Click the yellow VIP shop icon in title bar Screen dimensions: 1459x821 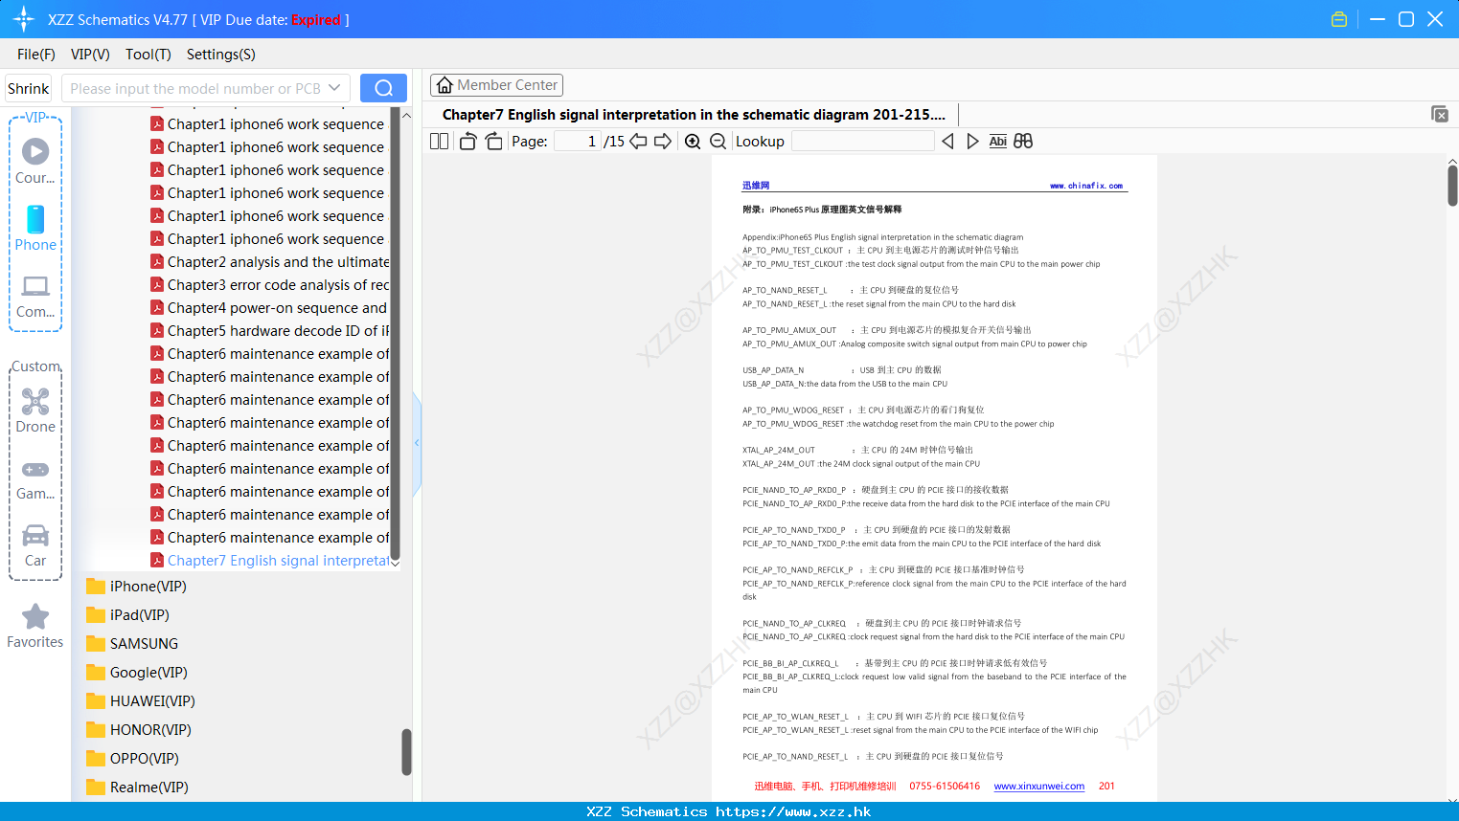coord(1339,19)
